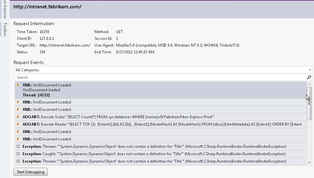The height and width of the screenshot is (178, 314).
Task: Click the Search events input field
Action: [x=161, y=77]
